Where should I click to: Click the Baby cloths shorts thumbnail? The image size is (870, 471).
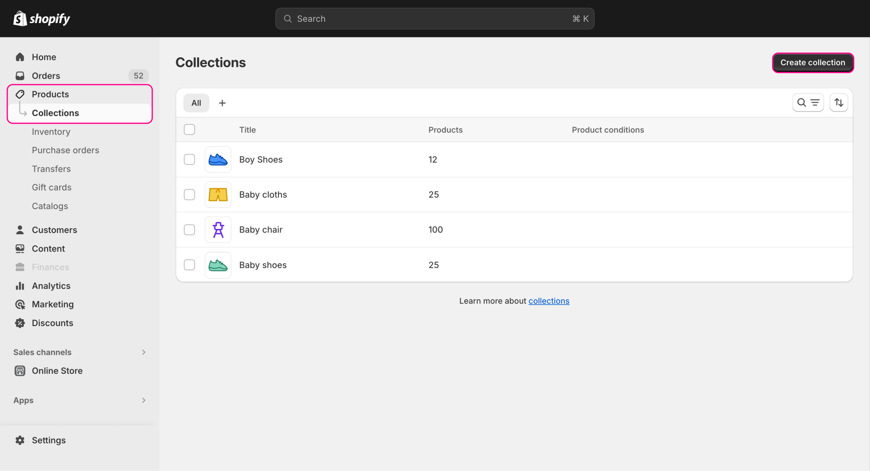coord(218,195)
